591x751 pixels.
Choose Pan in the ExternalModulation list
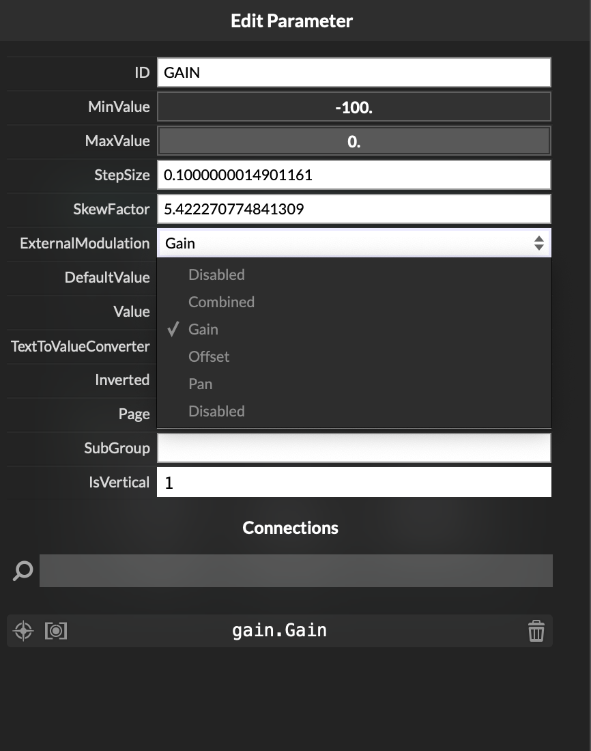(x=201, y=384)
